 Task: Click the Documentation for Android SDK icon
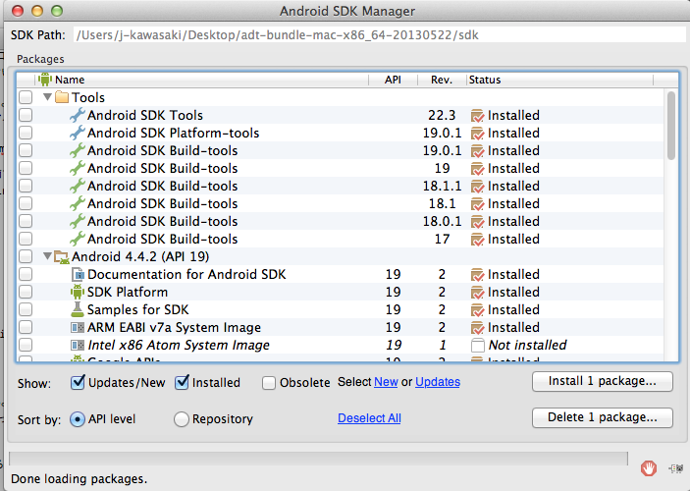pyautogui.click(x=78, y=274)
